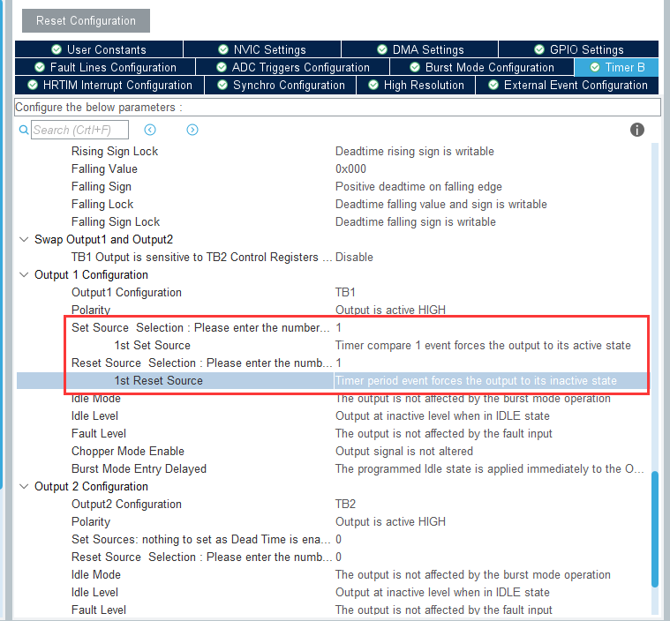Image resolution: width=670 pixels, height=621 pixels.
Task: Select the Rising Sign Lock row
Action: [334, 151]
